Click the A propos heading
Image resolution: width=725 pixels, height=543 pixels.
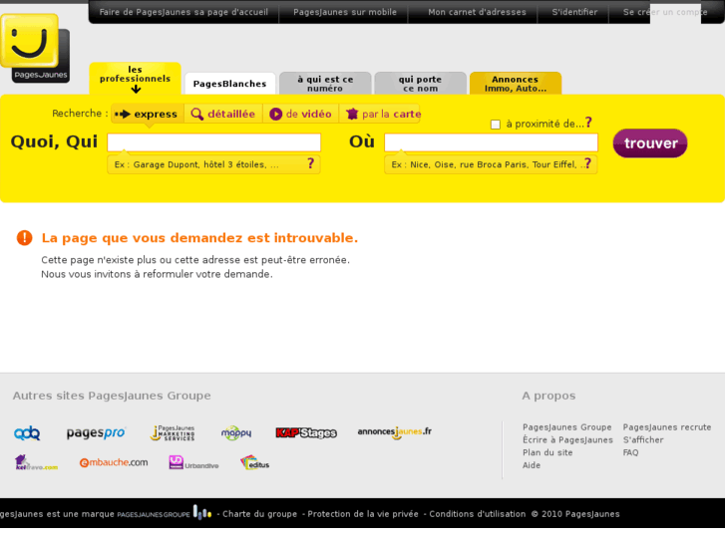(x=548, y=396)
